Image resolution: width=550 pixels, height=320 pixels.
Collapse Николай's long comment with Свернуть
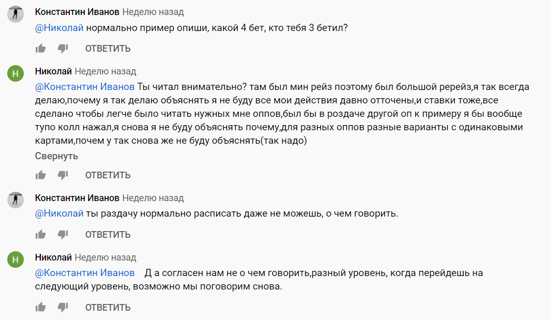(56, 156)
